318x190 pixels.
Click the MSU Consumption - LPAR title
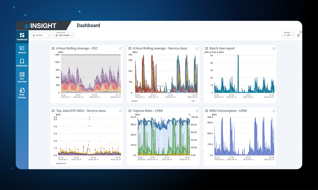(228, 111)
